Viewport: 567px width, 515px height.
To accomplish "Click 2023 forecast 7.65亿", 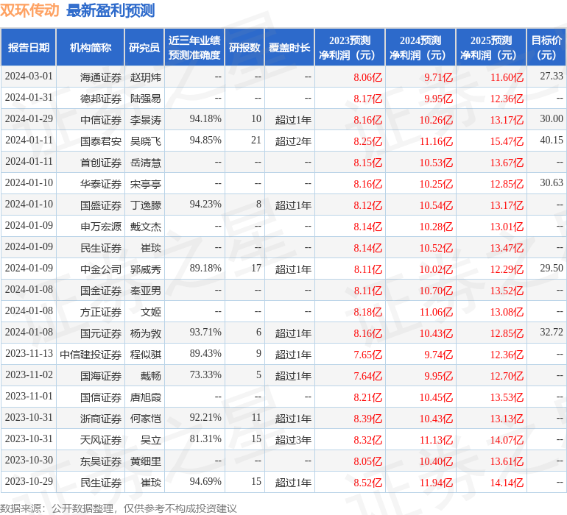I will (x=367, y=354).
